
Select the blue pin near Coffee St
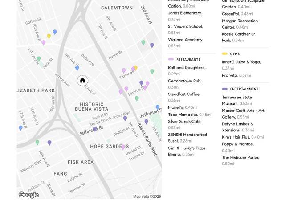[55, 32]
